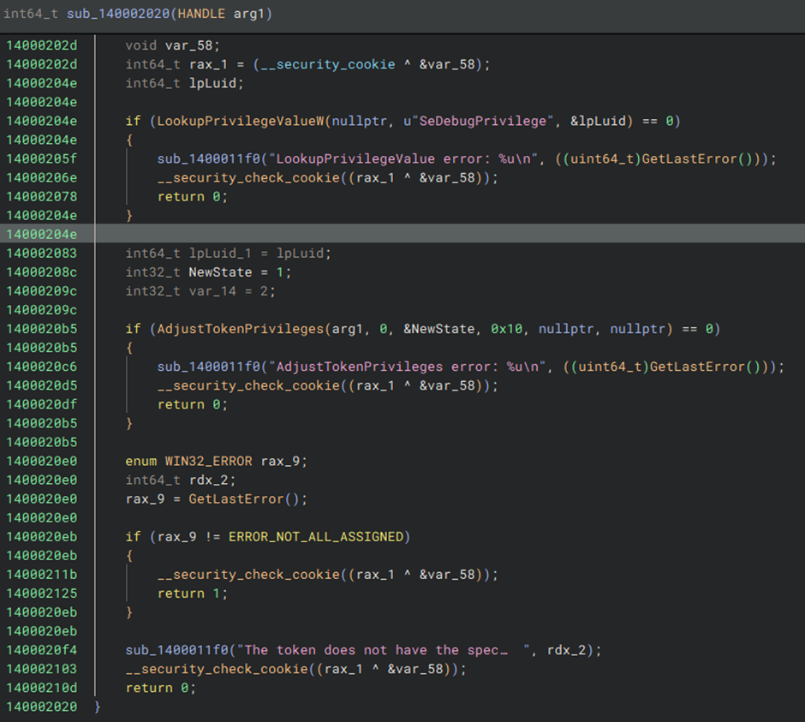Click the address 140002083 in the gutter

pos(41,254)
